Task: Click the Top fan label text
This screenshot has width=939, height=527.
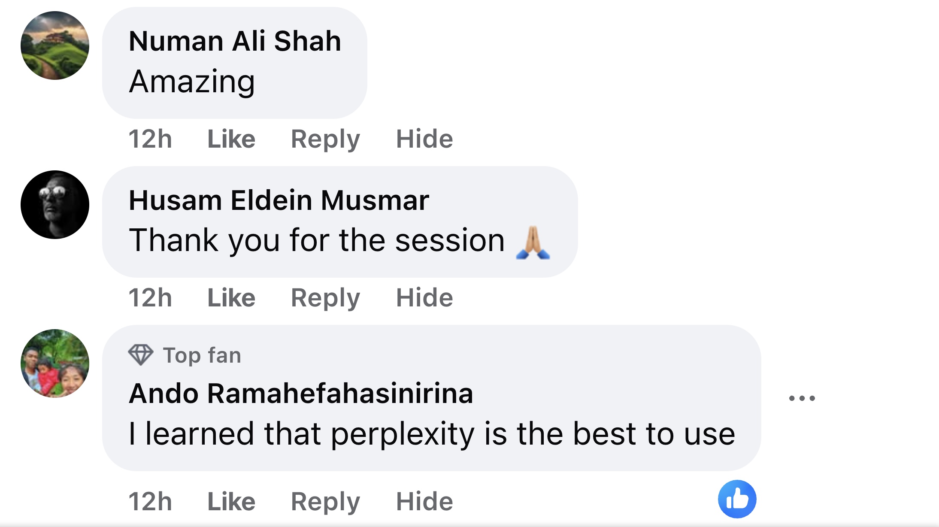Action: [202, 355]
